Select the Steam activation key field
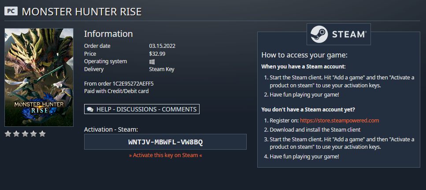Viewport: 426px width, 190px height. point(165,142)
